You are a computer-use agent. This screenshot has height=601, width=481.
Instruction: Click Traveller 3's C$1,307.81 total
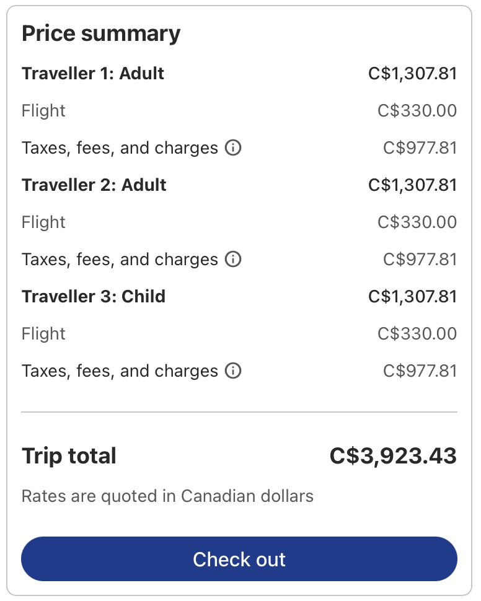click(412, 297)
